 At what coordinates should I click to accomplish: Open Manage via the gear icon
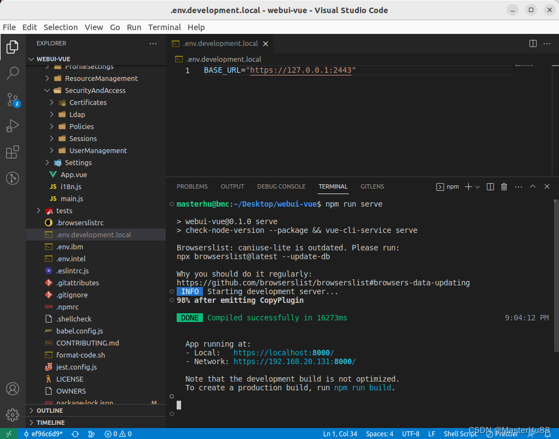(x=13, y=415)
